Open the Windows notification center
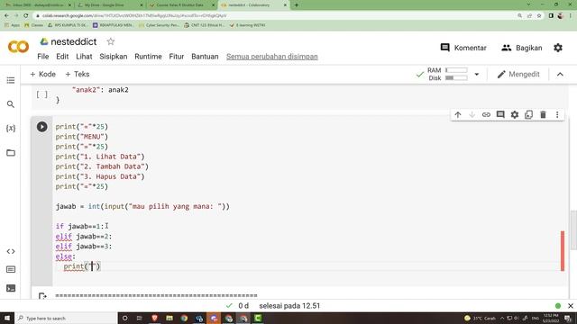577x324 pixels. (568, 318)
